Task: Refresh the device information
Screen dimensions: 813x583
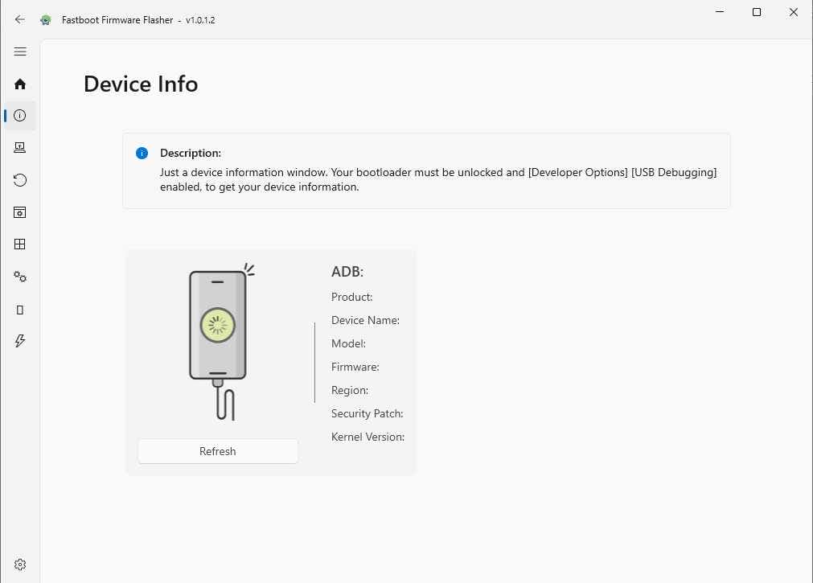Action: tap(217, 450)
